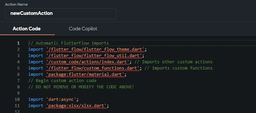Click the import keyword on line 10
This screenshot has width=256, height=113.
(x=36, y=99)
